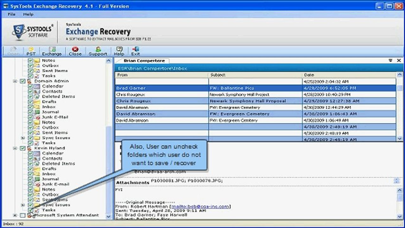Click the red Close toolbar icon

(75, 51)
